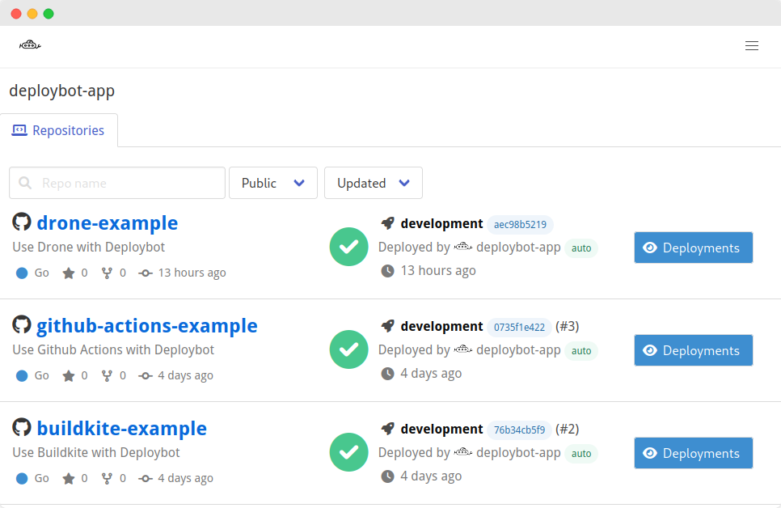Click 'Use Drone with Deploybot' description
This screenshot has height=508, width=781.
pos(89,248)
